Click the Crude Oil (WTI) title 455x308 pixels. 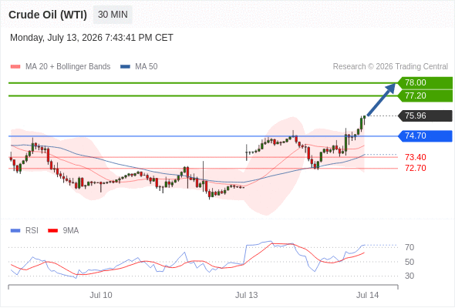tap(48, 15)
